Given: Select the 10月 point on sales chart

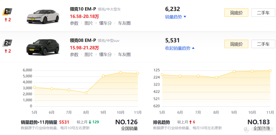Looking at the screenshot, I should click(x=121, y=72).
